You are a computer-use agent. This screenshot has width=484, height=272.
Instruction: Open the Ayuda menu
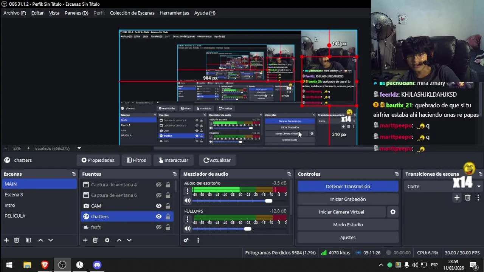(x=205, y=13)
